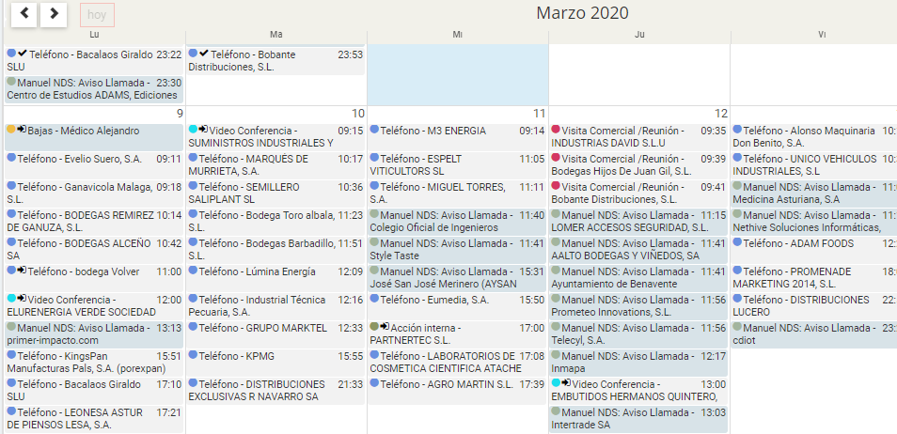The width and height of the screenshot is (897, 434).
Task: Open Aviso Llamada Telecyl, S.A. event
Action: click(638, 334)
